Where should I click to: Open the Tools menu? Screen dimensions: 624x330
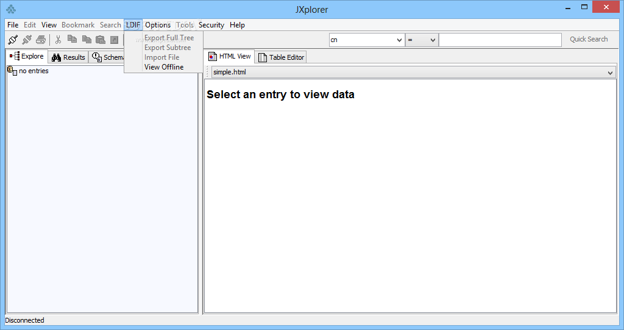point(185,25)
